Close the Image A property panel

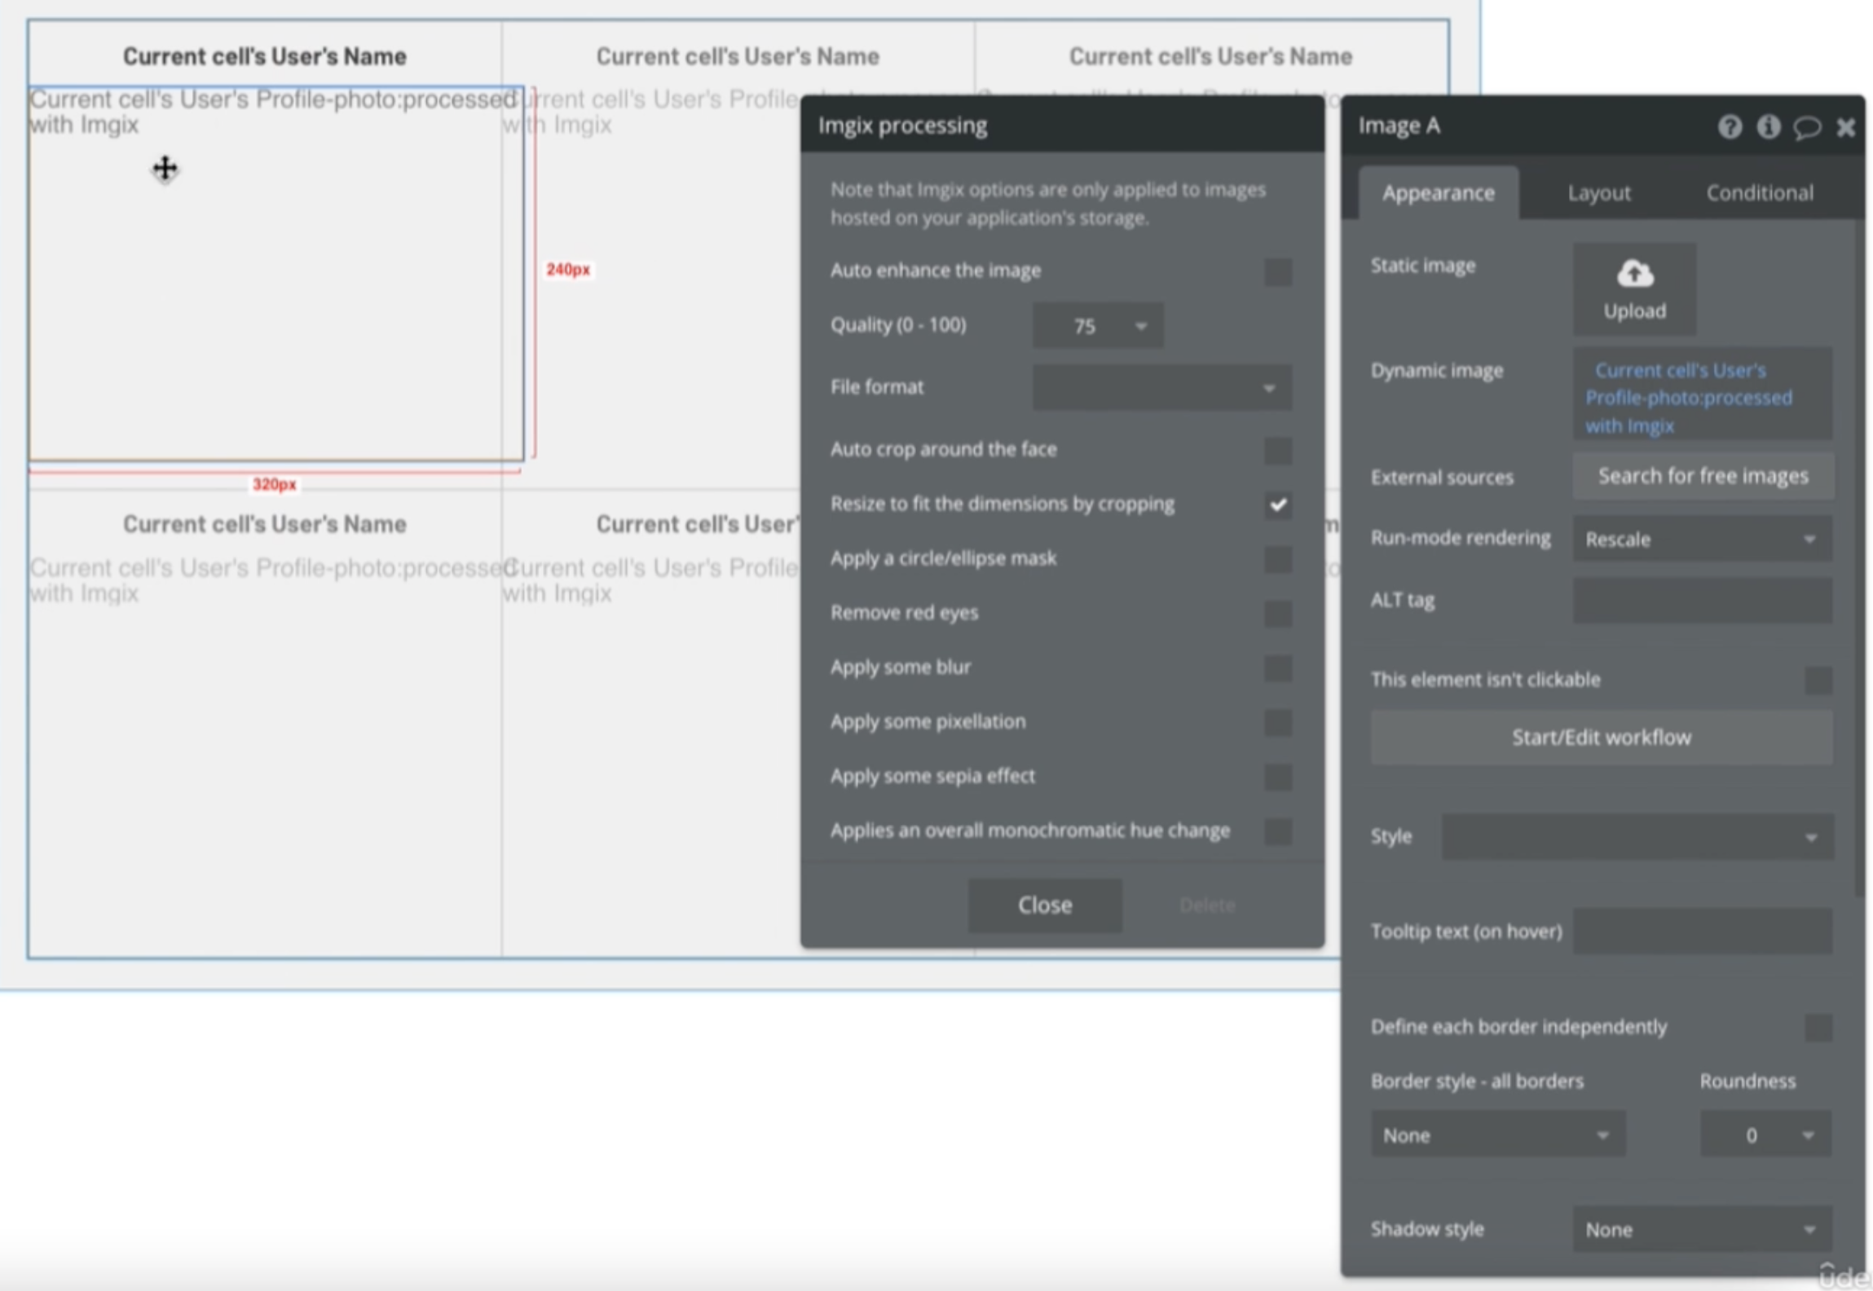point(1845,127)
